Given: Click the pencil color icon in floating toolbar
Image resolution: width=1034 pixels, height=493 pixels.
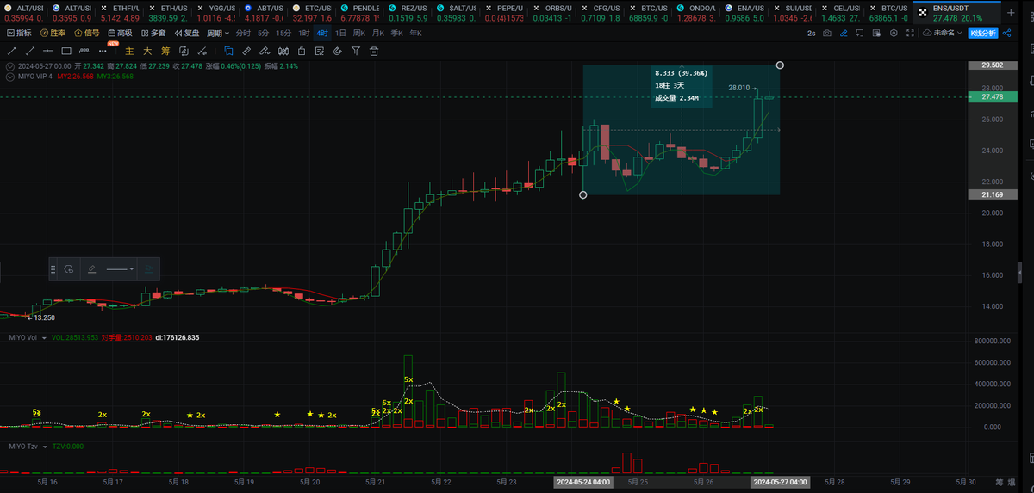Looking at the screenshot, I should point(91,269).
